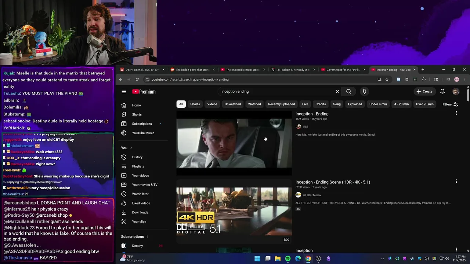Open the Filters menu
470x264 pixels.
[x=451, y=104]
